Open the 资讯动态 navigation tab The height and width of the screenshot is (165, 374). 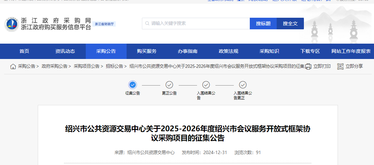click(65, 51)
